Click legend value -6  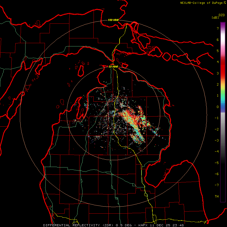(217, 174)
